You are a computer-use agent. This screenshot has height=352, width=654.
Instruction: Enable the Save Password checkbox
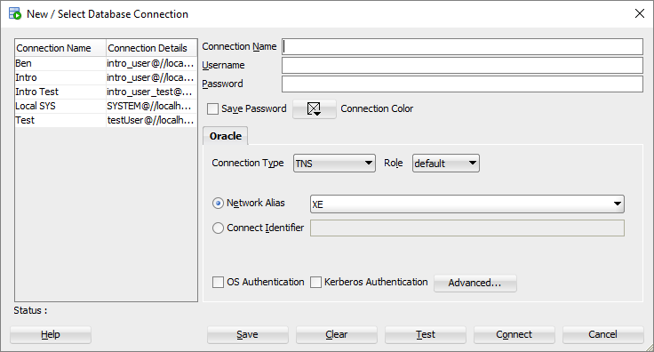click(212, 108)
